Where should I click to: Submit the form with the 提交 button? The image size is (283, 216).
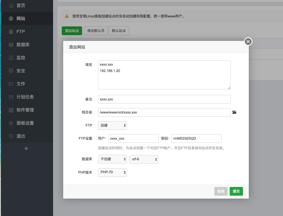tap(236, 191)
